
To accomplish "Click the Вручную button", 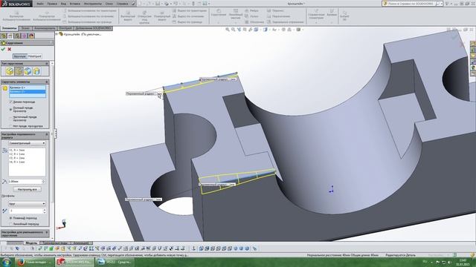I will pos(20,56).
